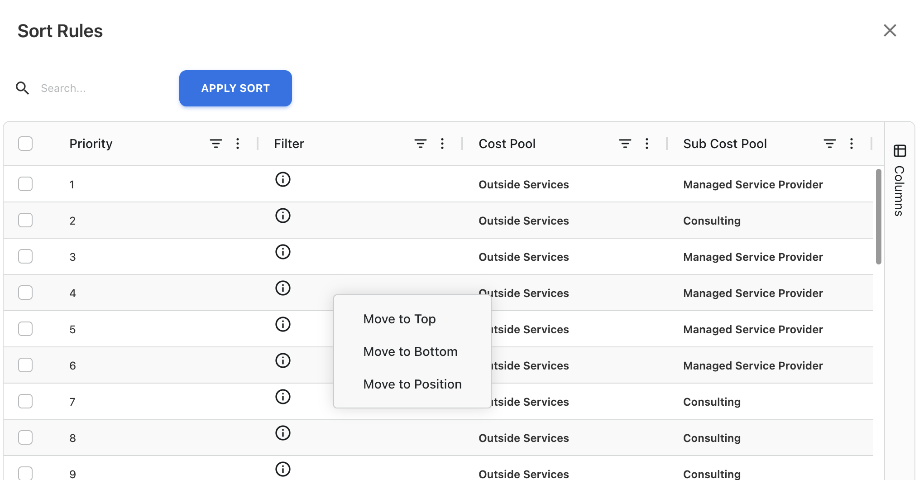Viewport: 919px width, 480px height.
Task: Select Move to Position from the context menu
Action: (412, 384)
